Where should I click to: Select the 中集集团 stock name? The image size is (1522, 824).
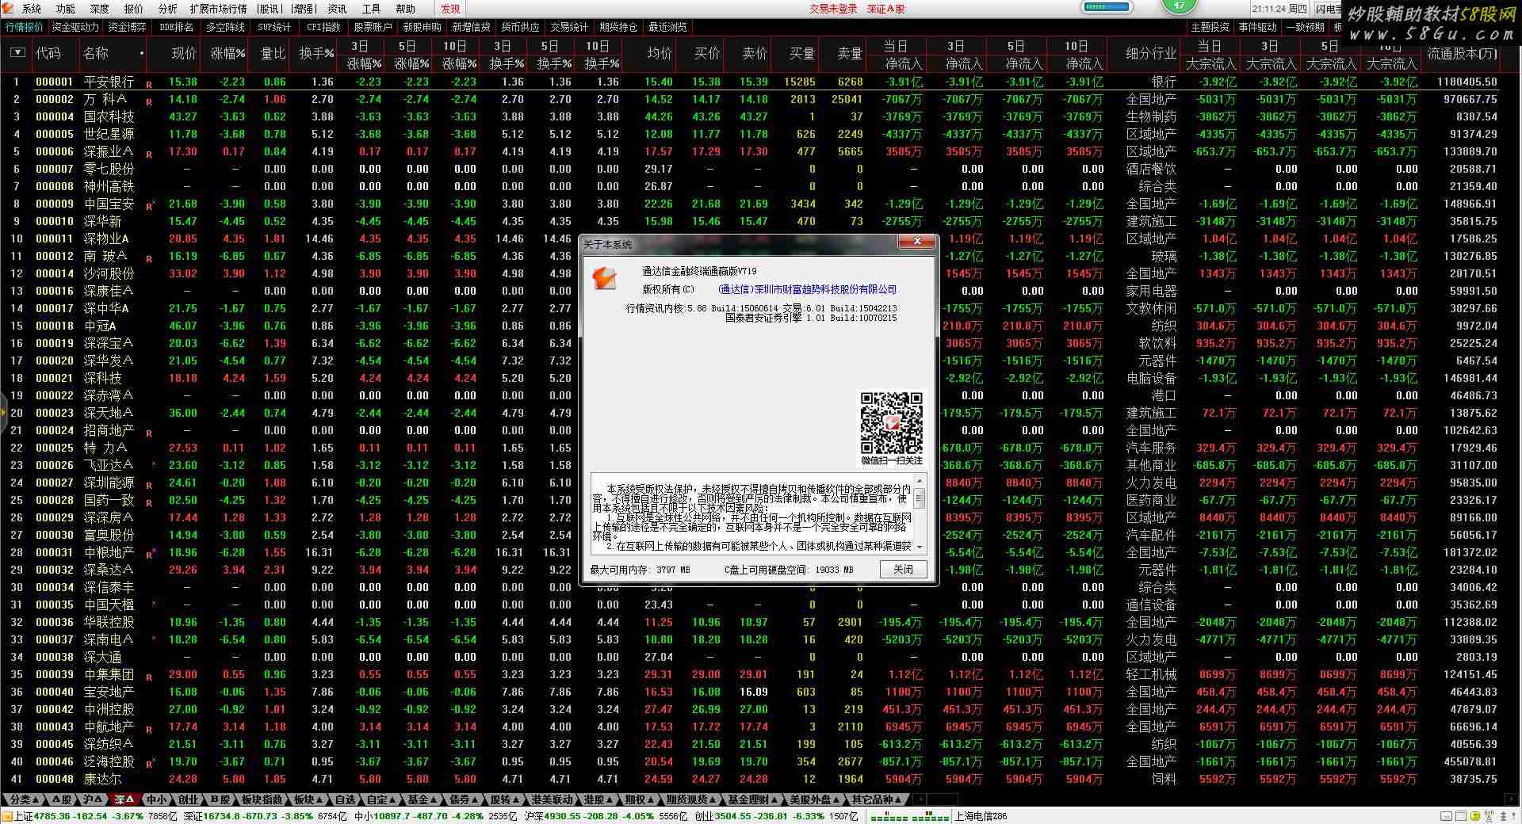(109, 674)
